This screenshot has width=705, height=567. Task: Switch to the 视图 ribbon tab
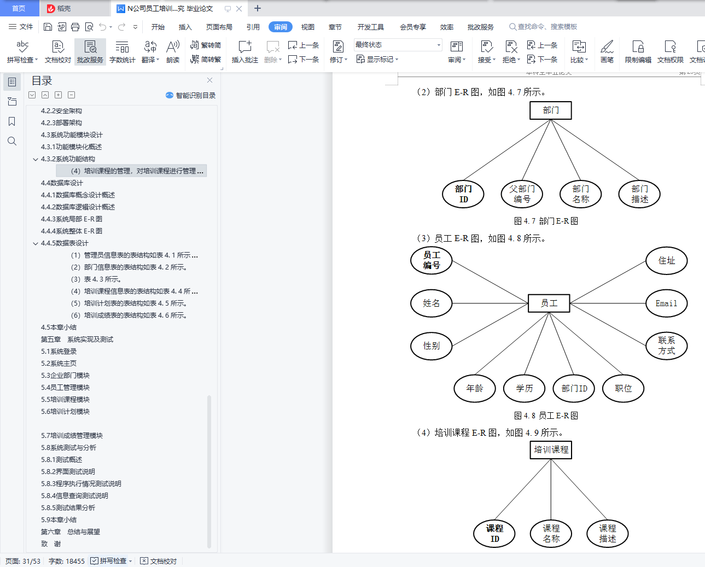tap(308, 27)
